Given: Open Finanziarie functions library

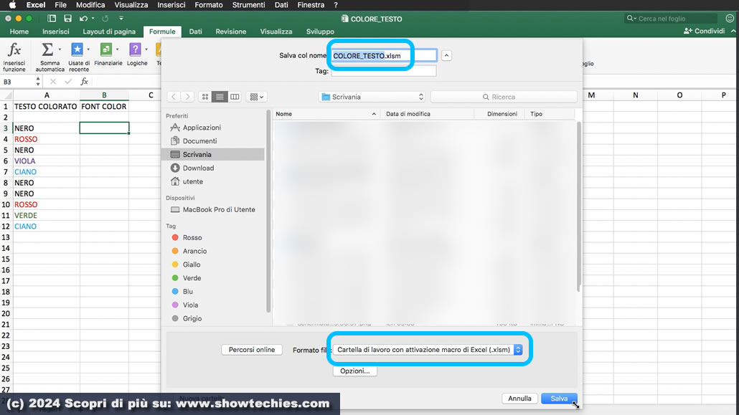Looking at the screenshot, I should tap(106, 49).
